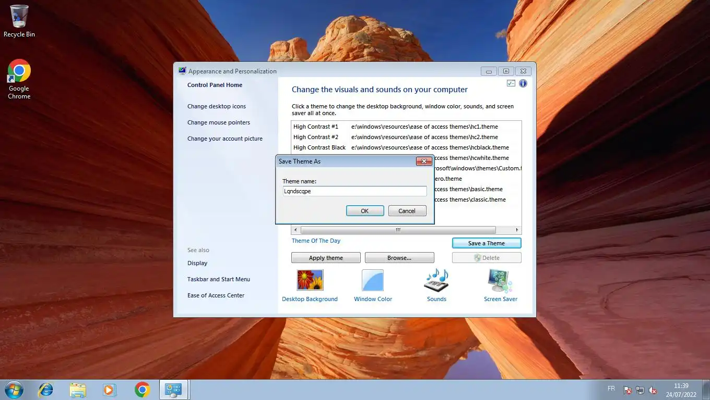Screen dimensions: 710x400
Task: Open the Desktop Background picture icon
Action: 310,280
